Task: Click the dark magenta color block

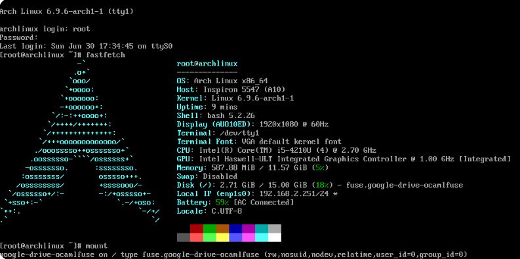Action: [249, 228]
